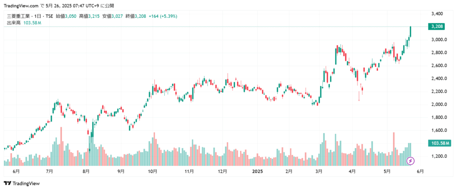Click the 2,400.0 price axis label
Viewport: 457px width, 190px height.
(x=439, y=78)
